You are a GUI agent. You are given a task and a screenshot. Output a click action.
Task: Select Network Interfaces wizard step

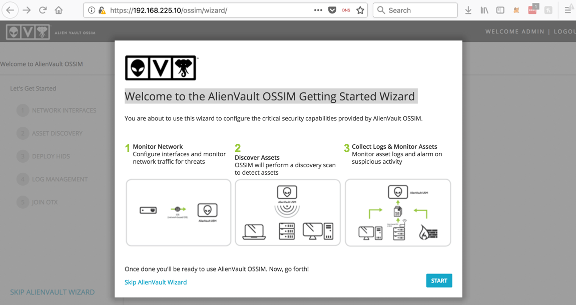point(57,110)
